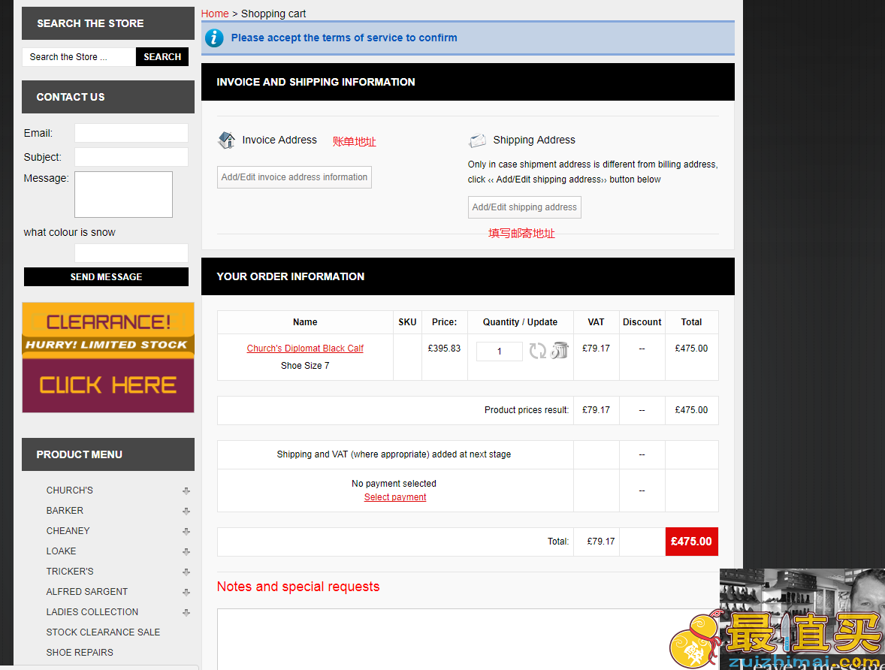Viewport: 885px width, 670px height.
Task: Expand the BARKER category plus icon
Action: click(x=186, y=512)
